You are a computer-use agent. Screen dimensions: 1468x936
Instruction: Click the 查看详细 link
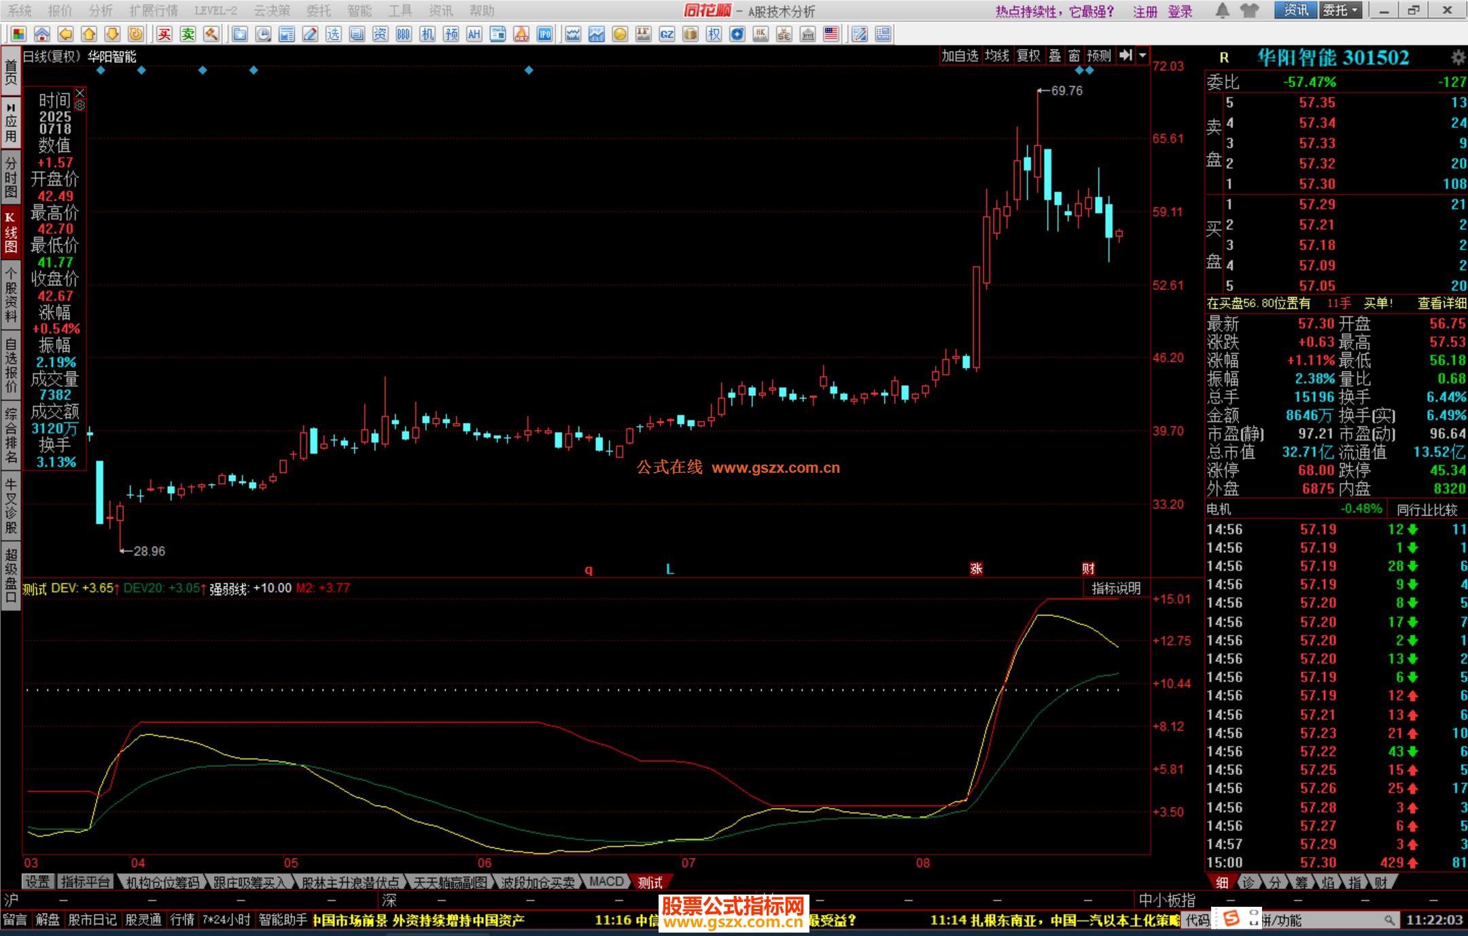click(1441, 304)
